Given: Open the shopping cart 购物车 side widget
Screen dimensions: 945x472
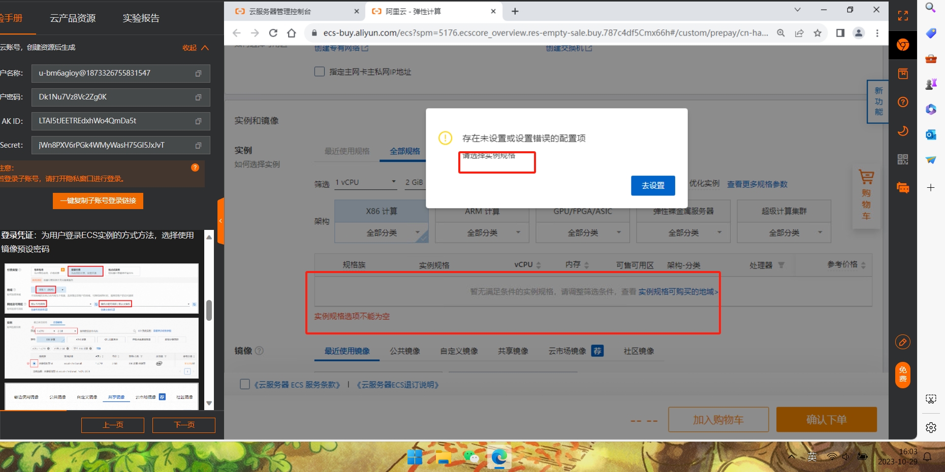Looking at the screenshot, I should pos(866,195).
